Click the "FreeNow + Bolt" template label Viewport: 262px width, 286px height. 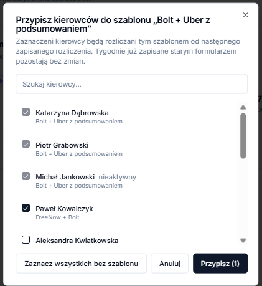(57, 217)
